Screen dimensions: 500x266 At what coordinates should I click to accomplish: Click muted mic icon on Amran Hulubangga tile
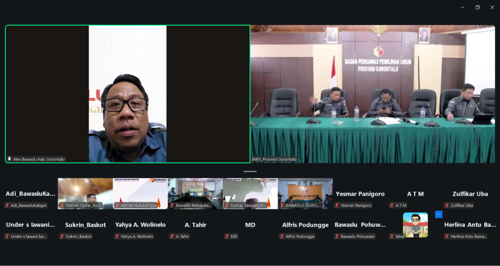[x=117, y=206]
